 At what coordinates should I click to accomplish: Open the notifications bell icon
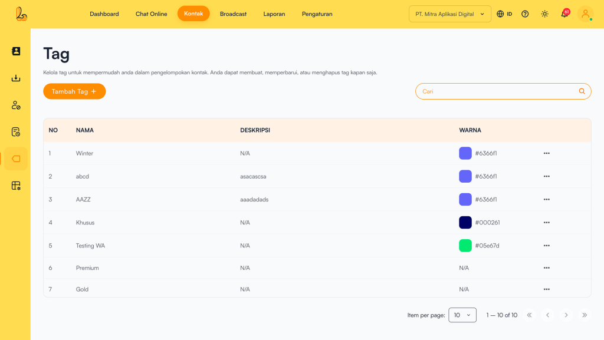[564, 14]
